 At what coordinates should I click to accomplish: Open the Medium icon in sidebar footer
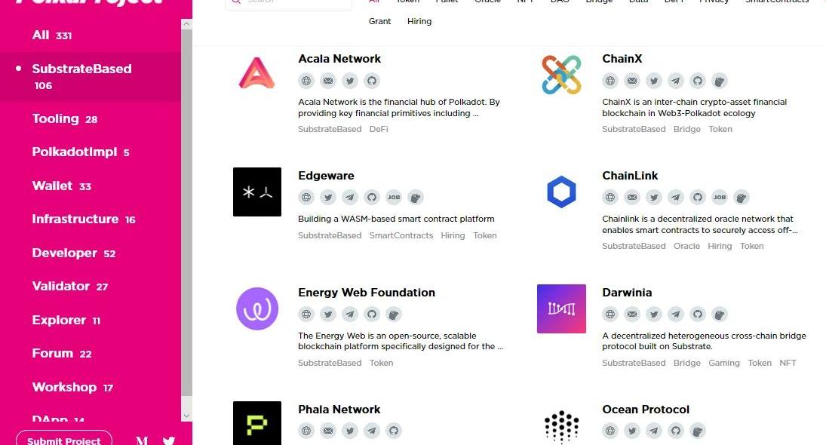[x=142, y=441]
